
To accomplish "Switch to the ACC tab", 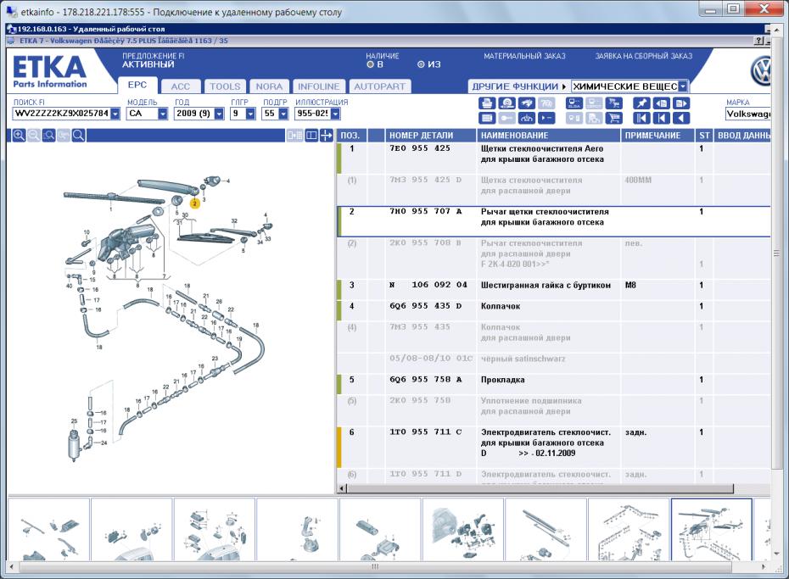I will pos(181,86).
